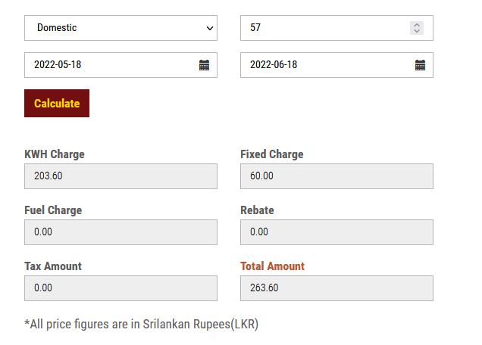The image size is (482, 345).
Task: Select the 2022-05-18 start date field
Action: [121, 65]
